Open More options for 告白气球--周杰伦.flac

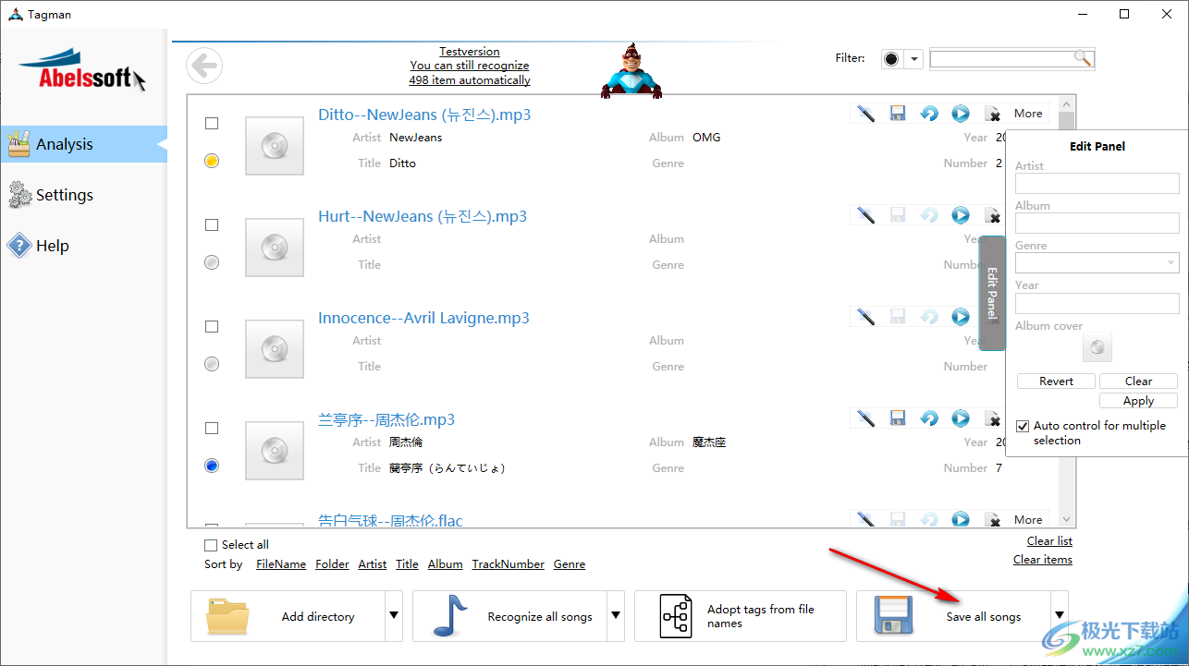pos(1028,519)
